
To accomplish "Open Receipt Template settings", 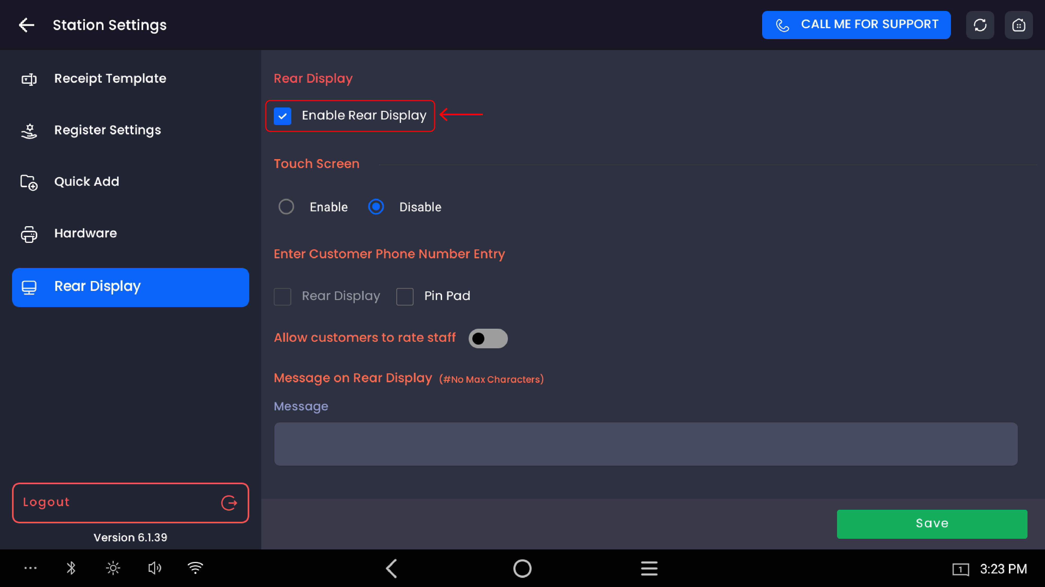I will point(130,79).
